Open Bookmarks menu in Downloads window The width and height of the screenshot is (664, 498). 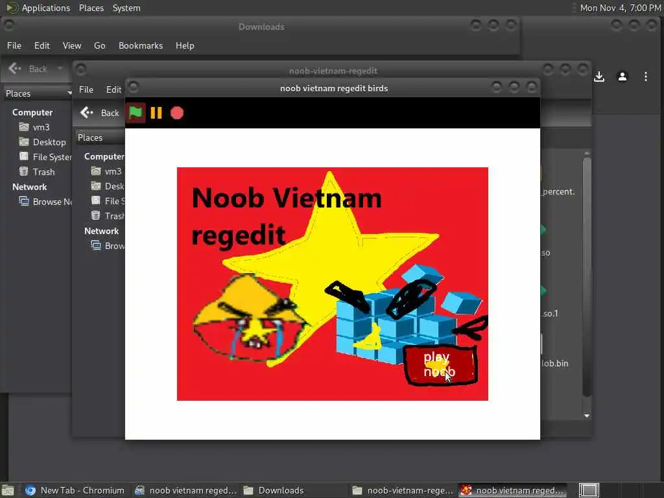tap(141, 45)
